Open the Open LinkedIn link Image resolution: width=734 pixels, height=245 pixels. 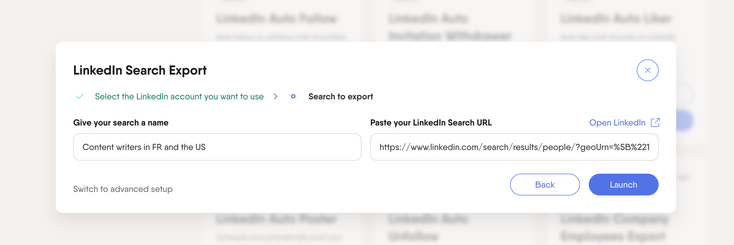[617, 122]
